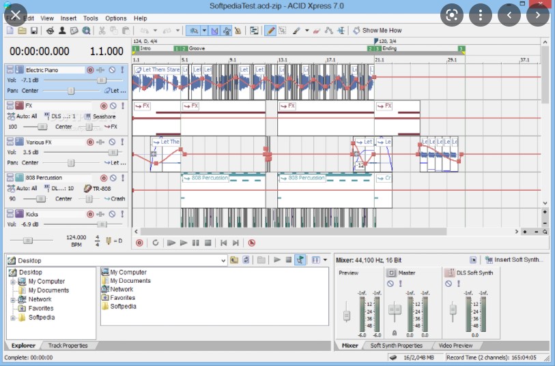Save the project with the floppy icon
Screen dimensions: 555x366
click(34, 31)
